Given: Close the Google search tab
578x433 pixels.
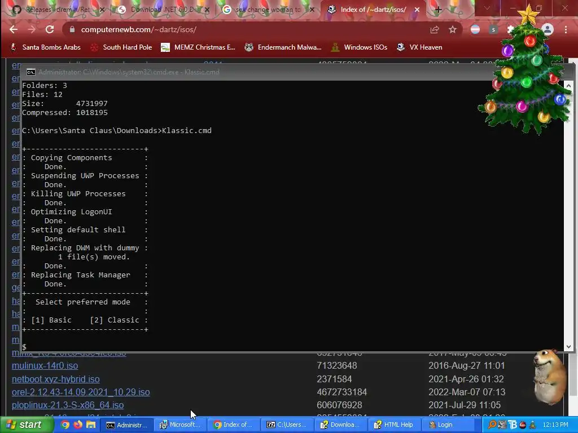Looking at the screenshot, I should point(312,10).
